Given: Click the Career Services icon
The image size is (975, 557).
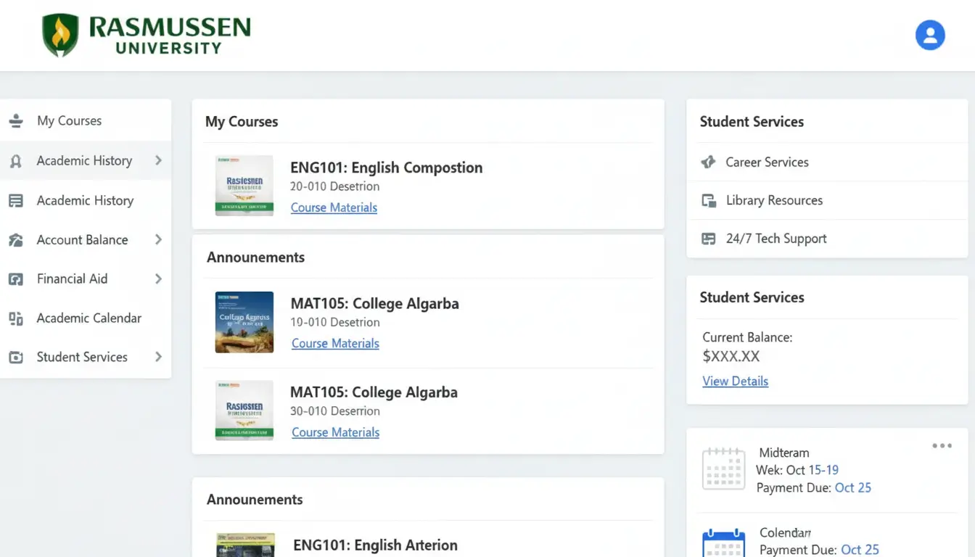Looking at the screenshot, I should (709, 162).
